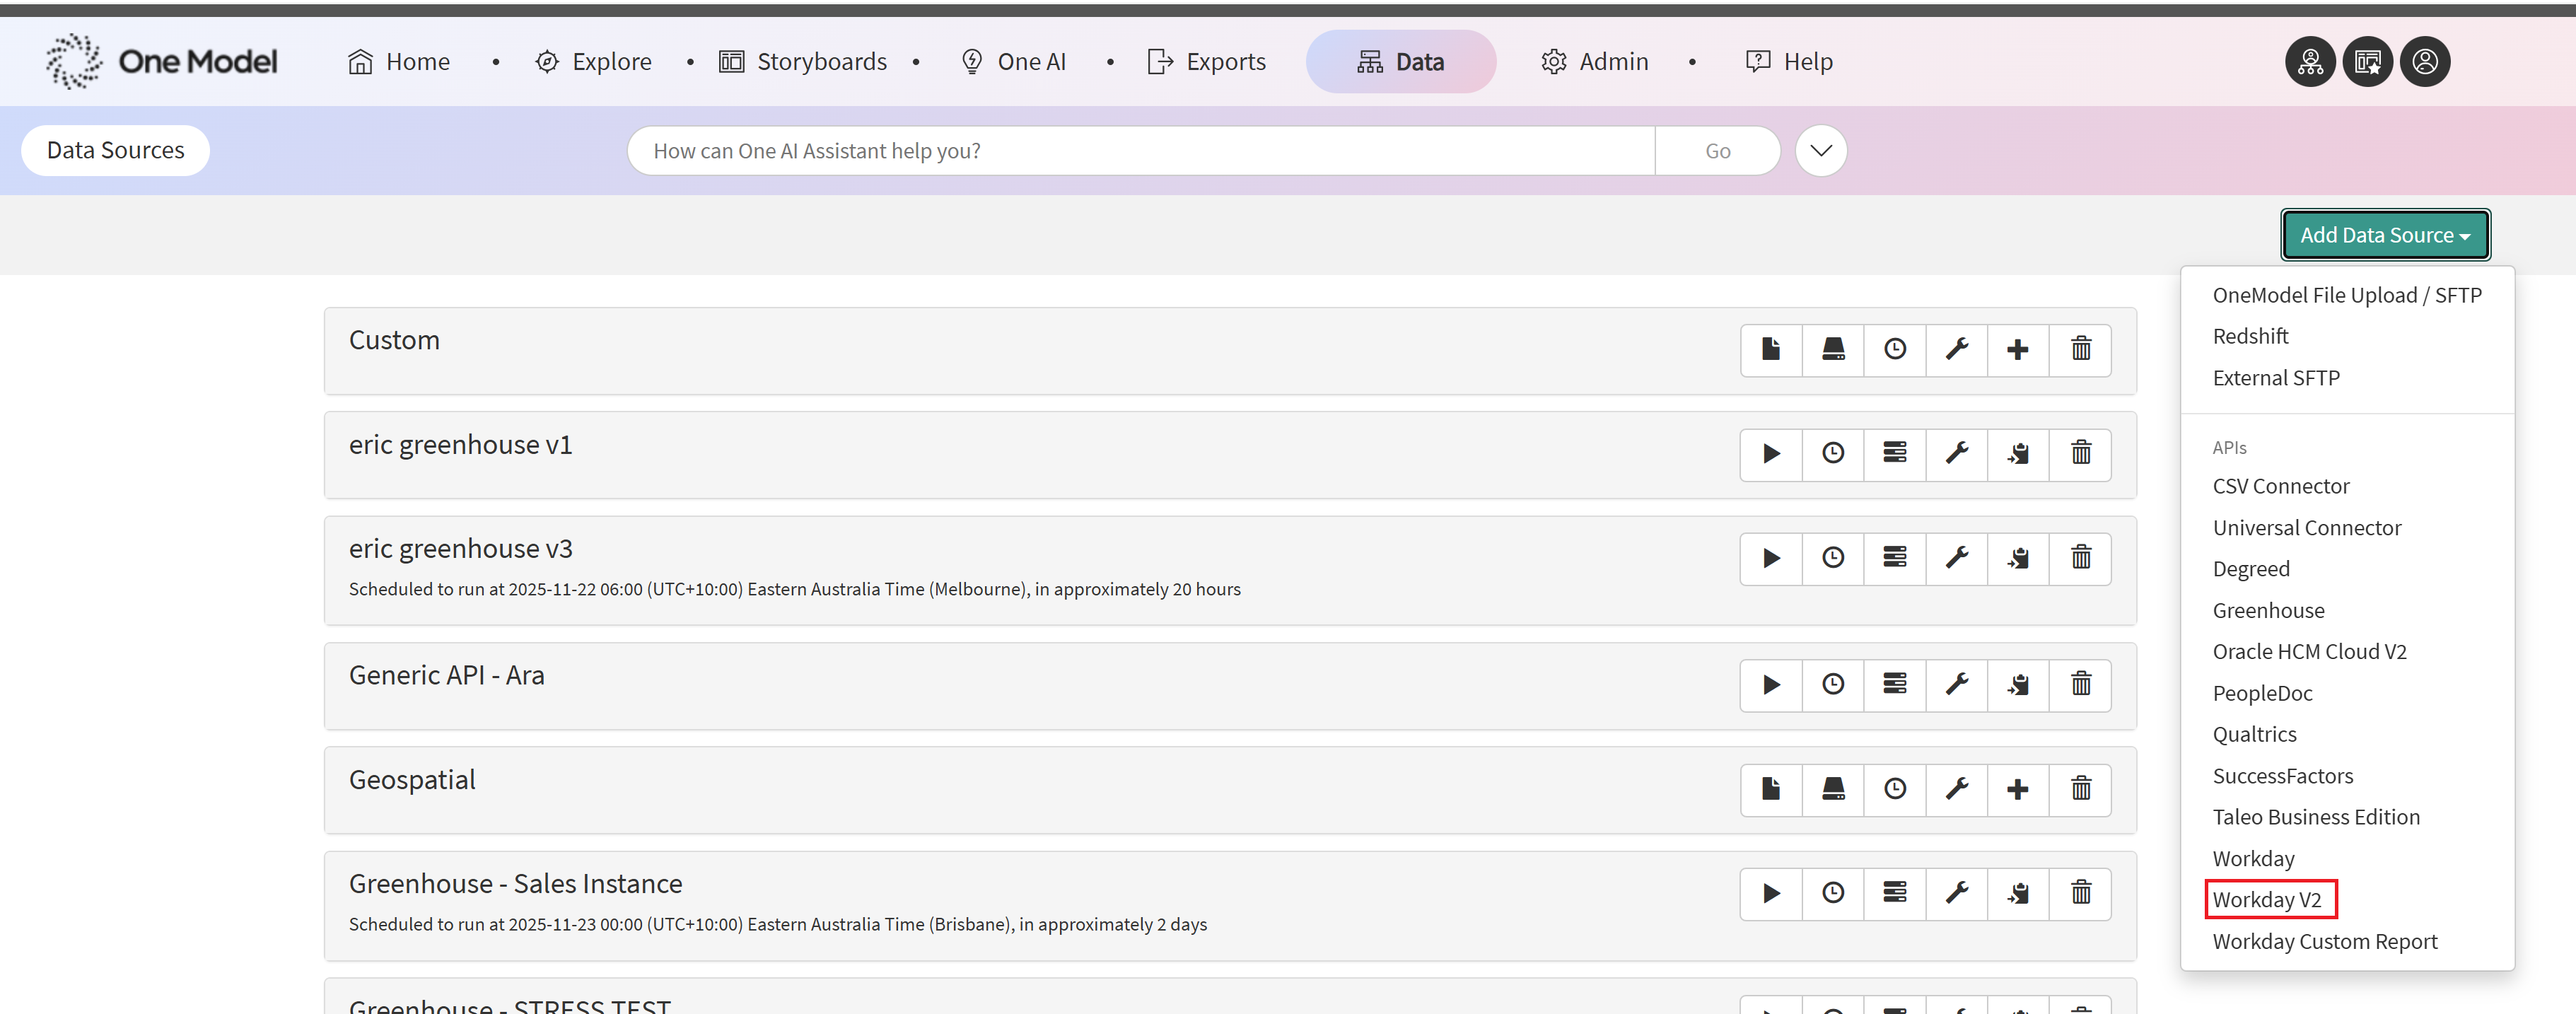Open file icon on Custom data source
Screen dimensions: 2576x1014
click(x=1771, y=349)
